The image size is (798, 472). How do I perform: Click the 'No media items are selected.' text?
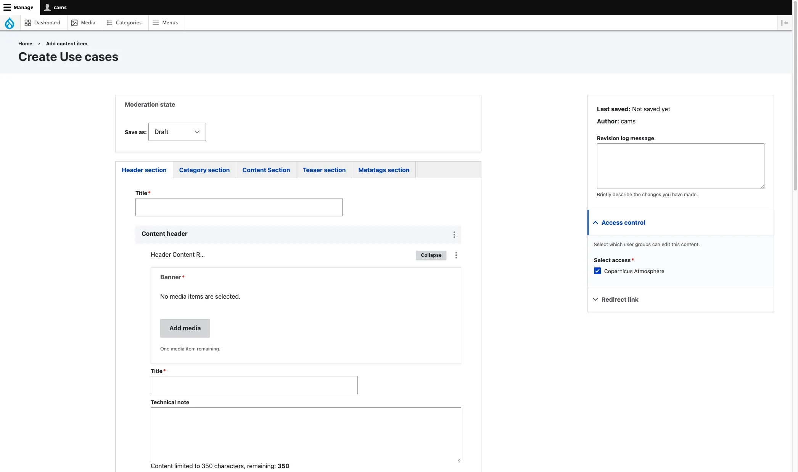click(x=200, y=296)
